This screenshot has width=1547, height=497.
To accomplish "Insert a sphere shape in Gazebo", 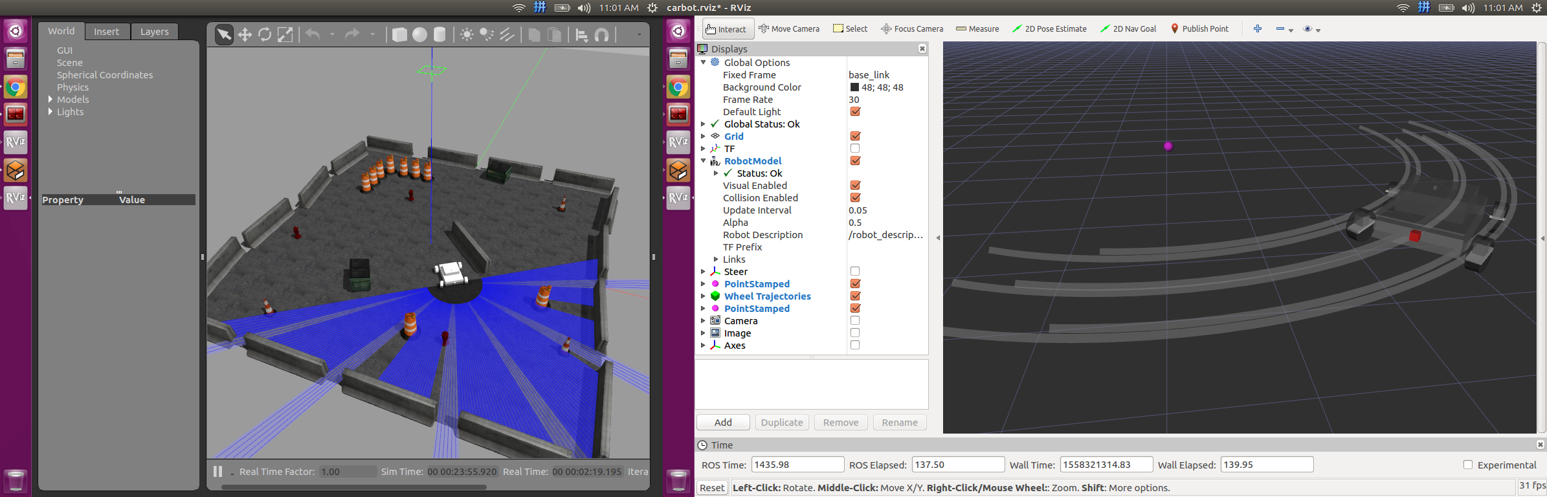I will (419, 35).
